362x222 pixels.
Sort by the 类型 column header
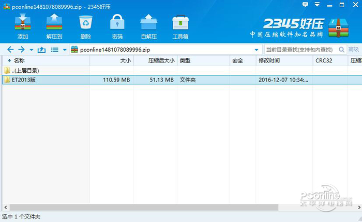[203, 60]
